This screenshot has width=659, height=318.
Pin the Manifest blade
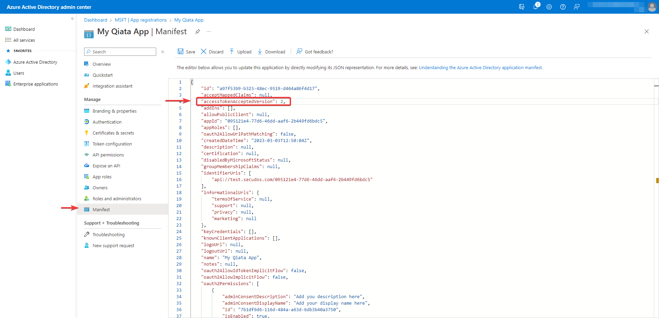point(198,31)
